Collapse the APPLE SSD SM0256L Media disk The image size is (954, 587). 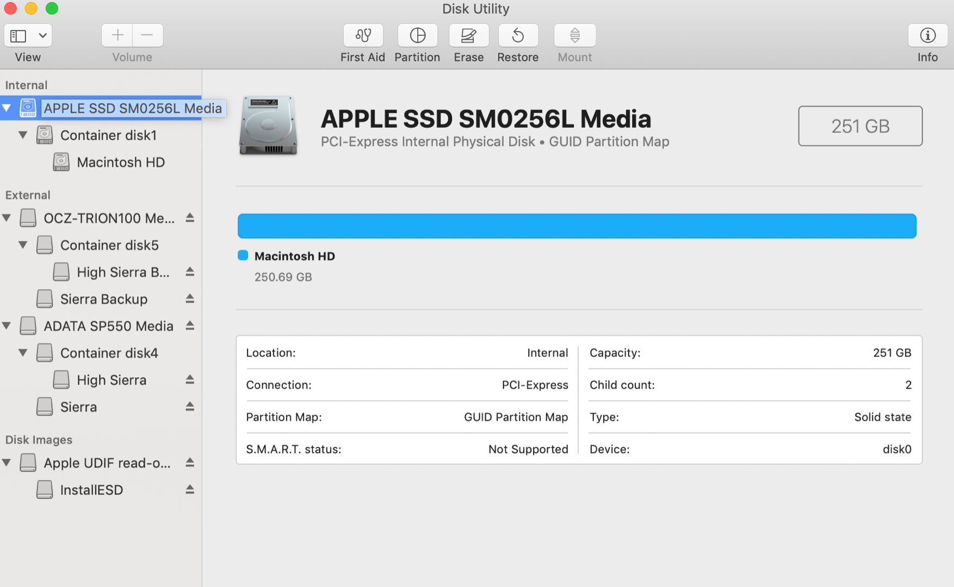pos(7,108)
